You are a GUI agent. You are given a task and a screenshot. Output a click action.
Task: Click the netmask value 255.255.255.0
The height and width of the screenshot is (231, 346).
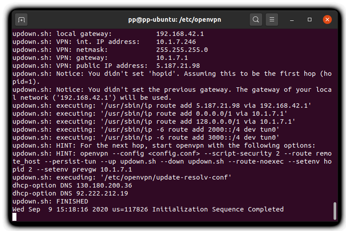pos(182,50)
